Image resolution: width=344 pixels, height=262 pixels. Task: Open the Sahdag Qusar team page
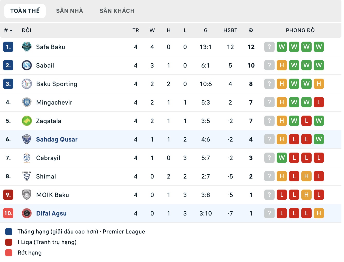[x=57, y=139]
